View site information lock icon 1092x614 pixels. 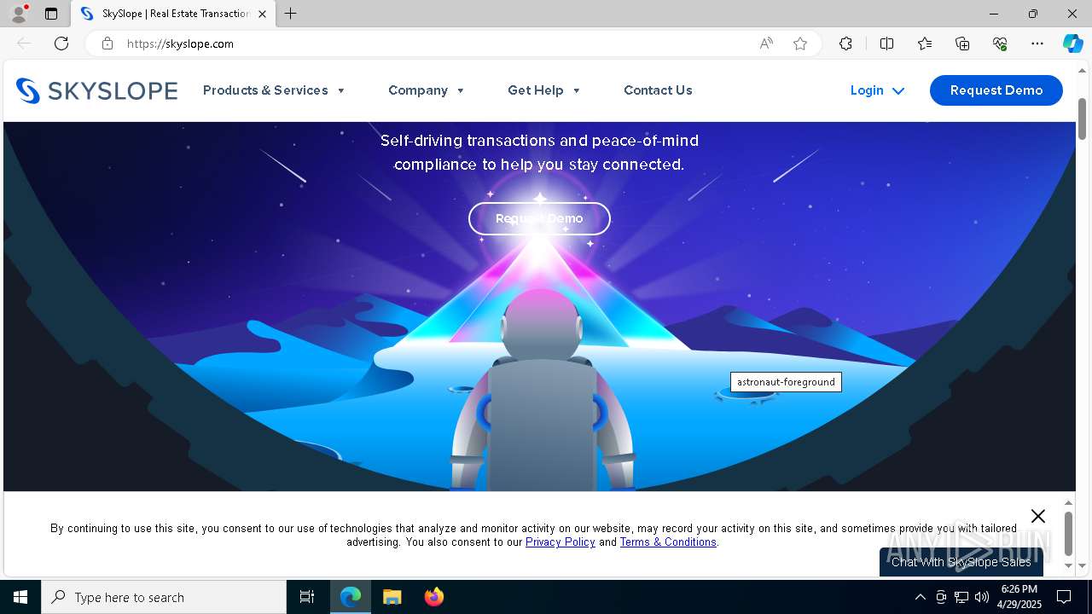(x=107, y=43)
